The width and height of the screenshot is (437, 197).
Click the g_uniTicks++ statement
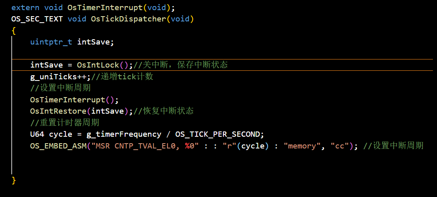pos(58,77)
